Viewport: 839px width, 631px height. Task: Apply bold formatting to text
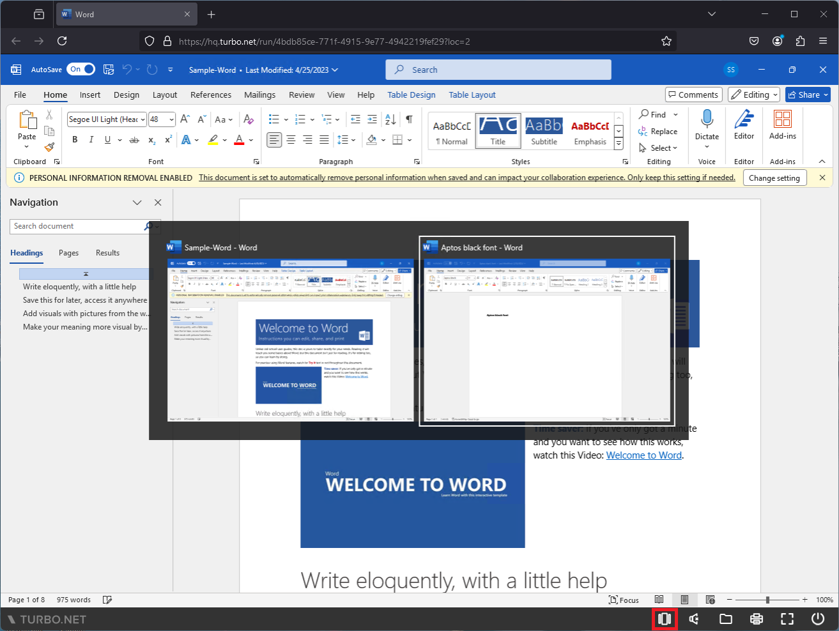75,139
